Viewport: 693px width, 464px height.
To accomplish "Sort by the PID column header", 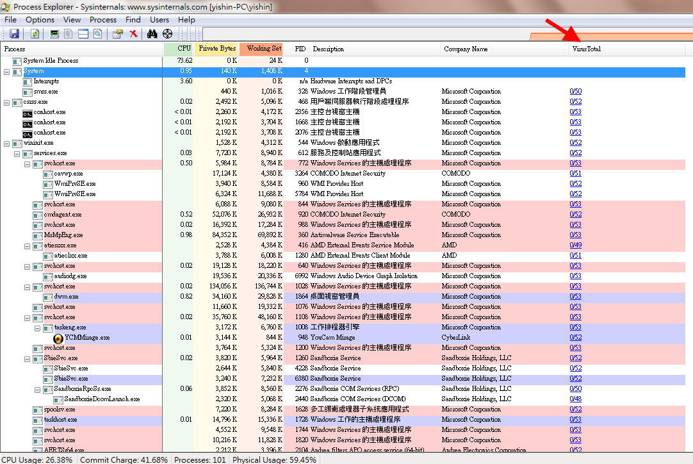I will pos(297,49).
